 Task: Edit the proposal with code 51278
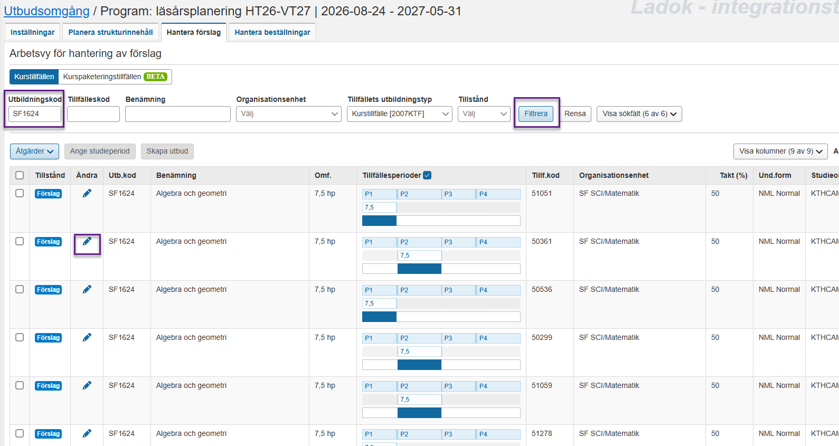tap(87, 434)
